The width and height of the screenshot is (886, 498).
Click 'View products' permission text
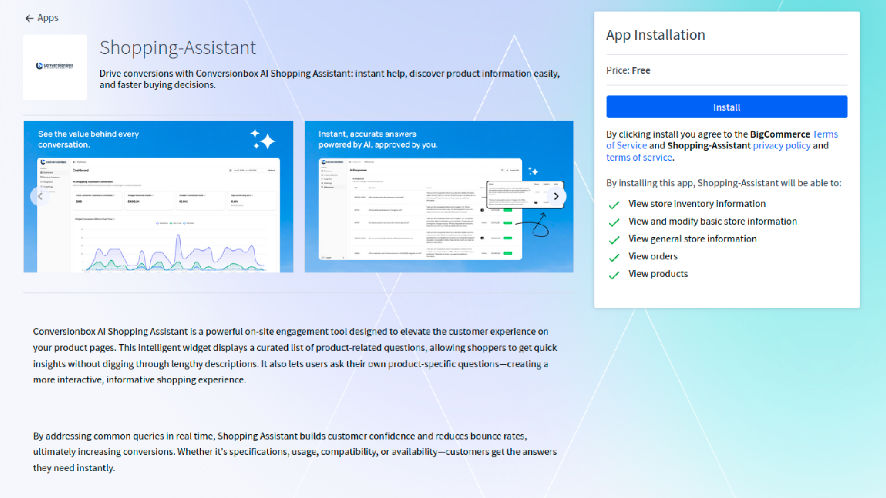[658, 274]
